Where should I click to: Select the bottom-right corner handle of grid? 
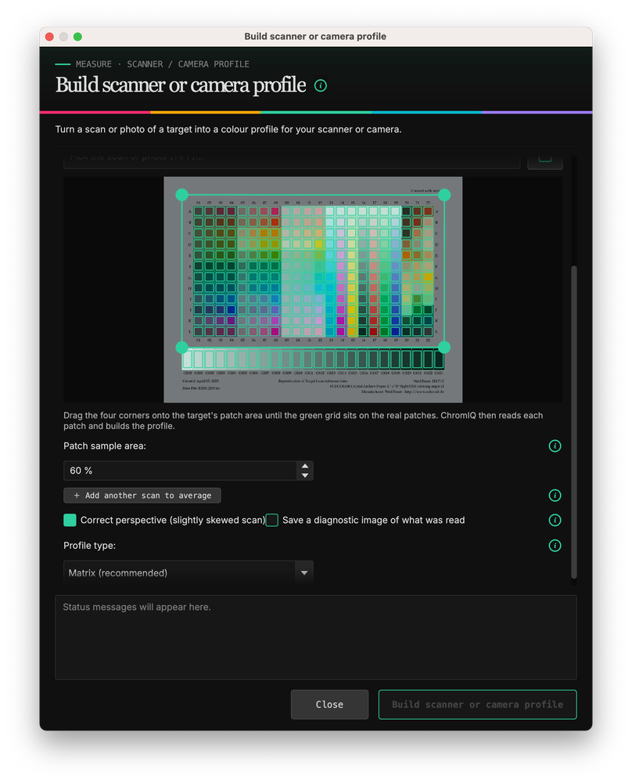click(444, 347)
